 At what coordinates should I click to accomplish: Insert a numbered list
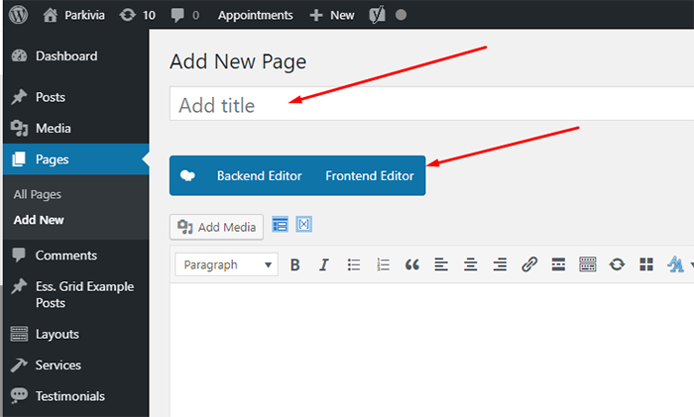(x=384, y=264)
